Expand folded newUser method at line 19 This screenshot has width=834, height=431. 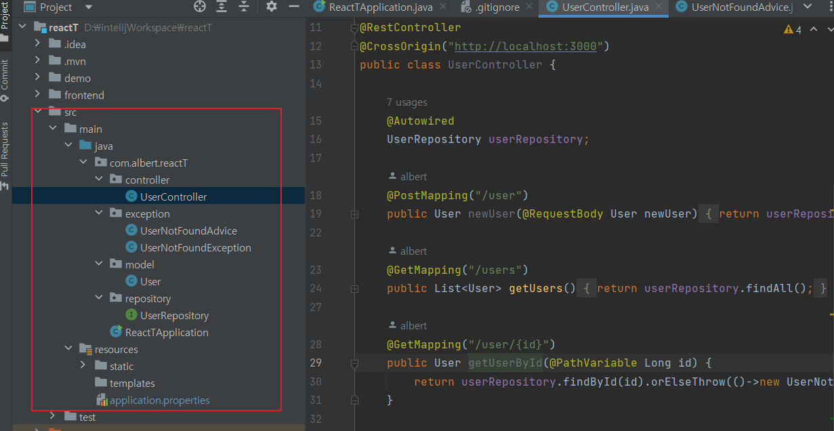pyautogui.click(x=354, y=214)
